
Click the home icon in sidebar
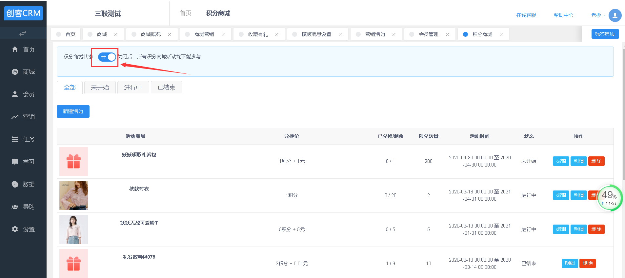(x=15, y=49)
